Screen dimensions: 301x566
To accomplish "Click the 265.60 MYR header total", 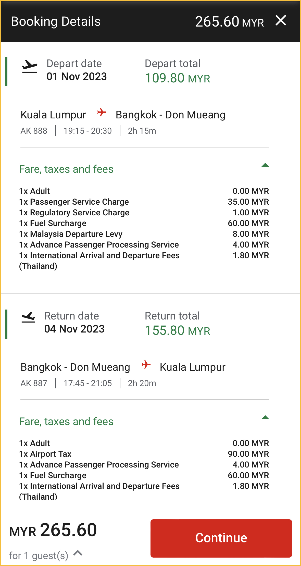I will 229,22.
